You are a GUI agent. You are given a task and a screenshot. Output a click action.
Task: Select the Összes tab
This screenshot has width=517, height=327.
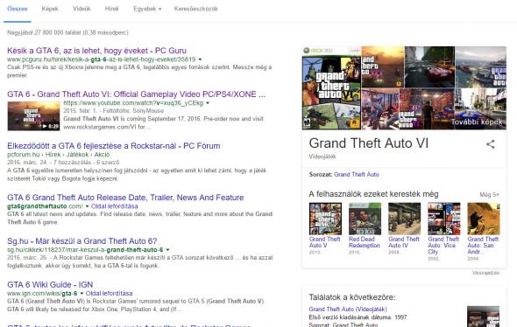18,9
